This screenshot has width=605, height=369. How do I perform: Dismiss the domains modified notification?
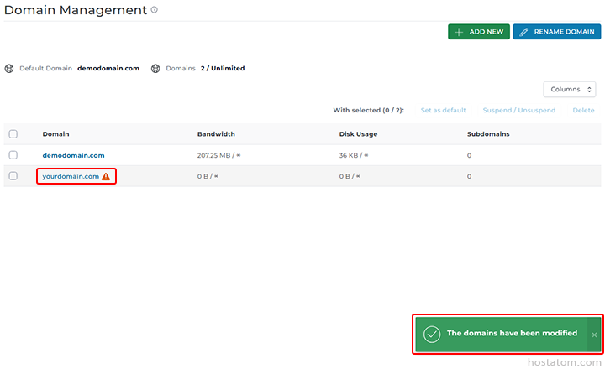pos(594,335)
